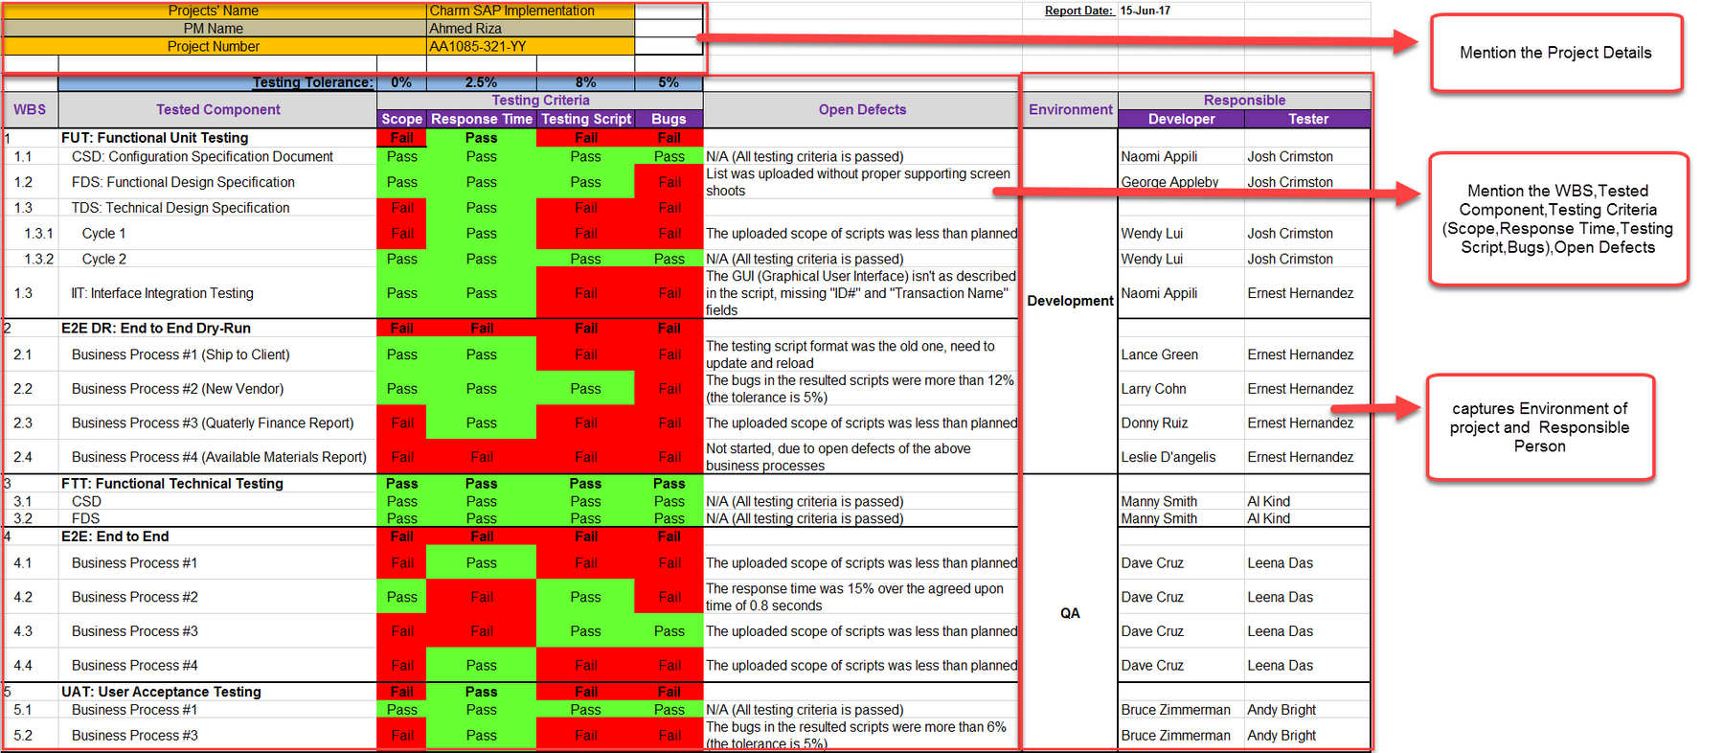Image resolution: width=1724 pixels, height=753 pixels.
Task: Click the 'Development' environment cell
Action: tap(1070, 301)
